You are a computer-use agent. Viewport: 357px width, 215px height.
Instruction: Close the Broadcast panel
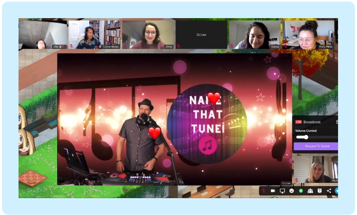(337, 122)
